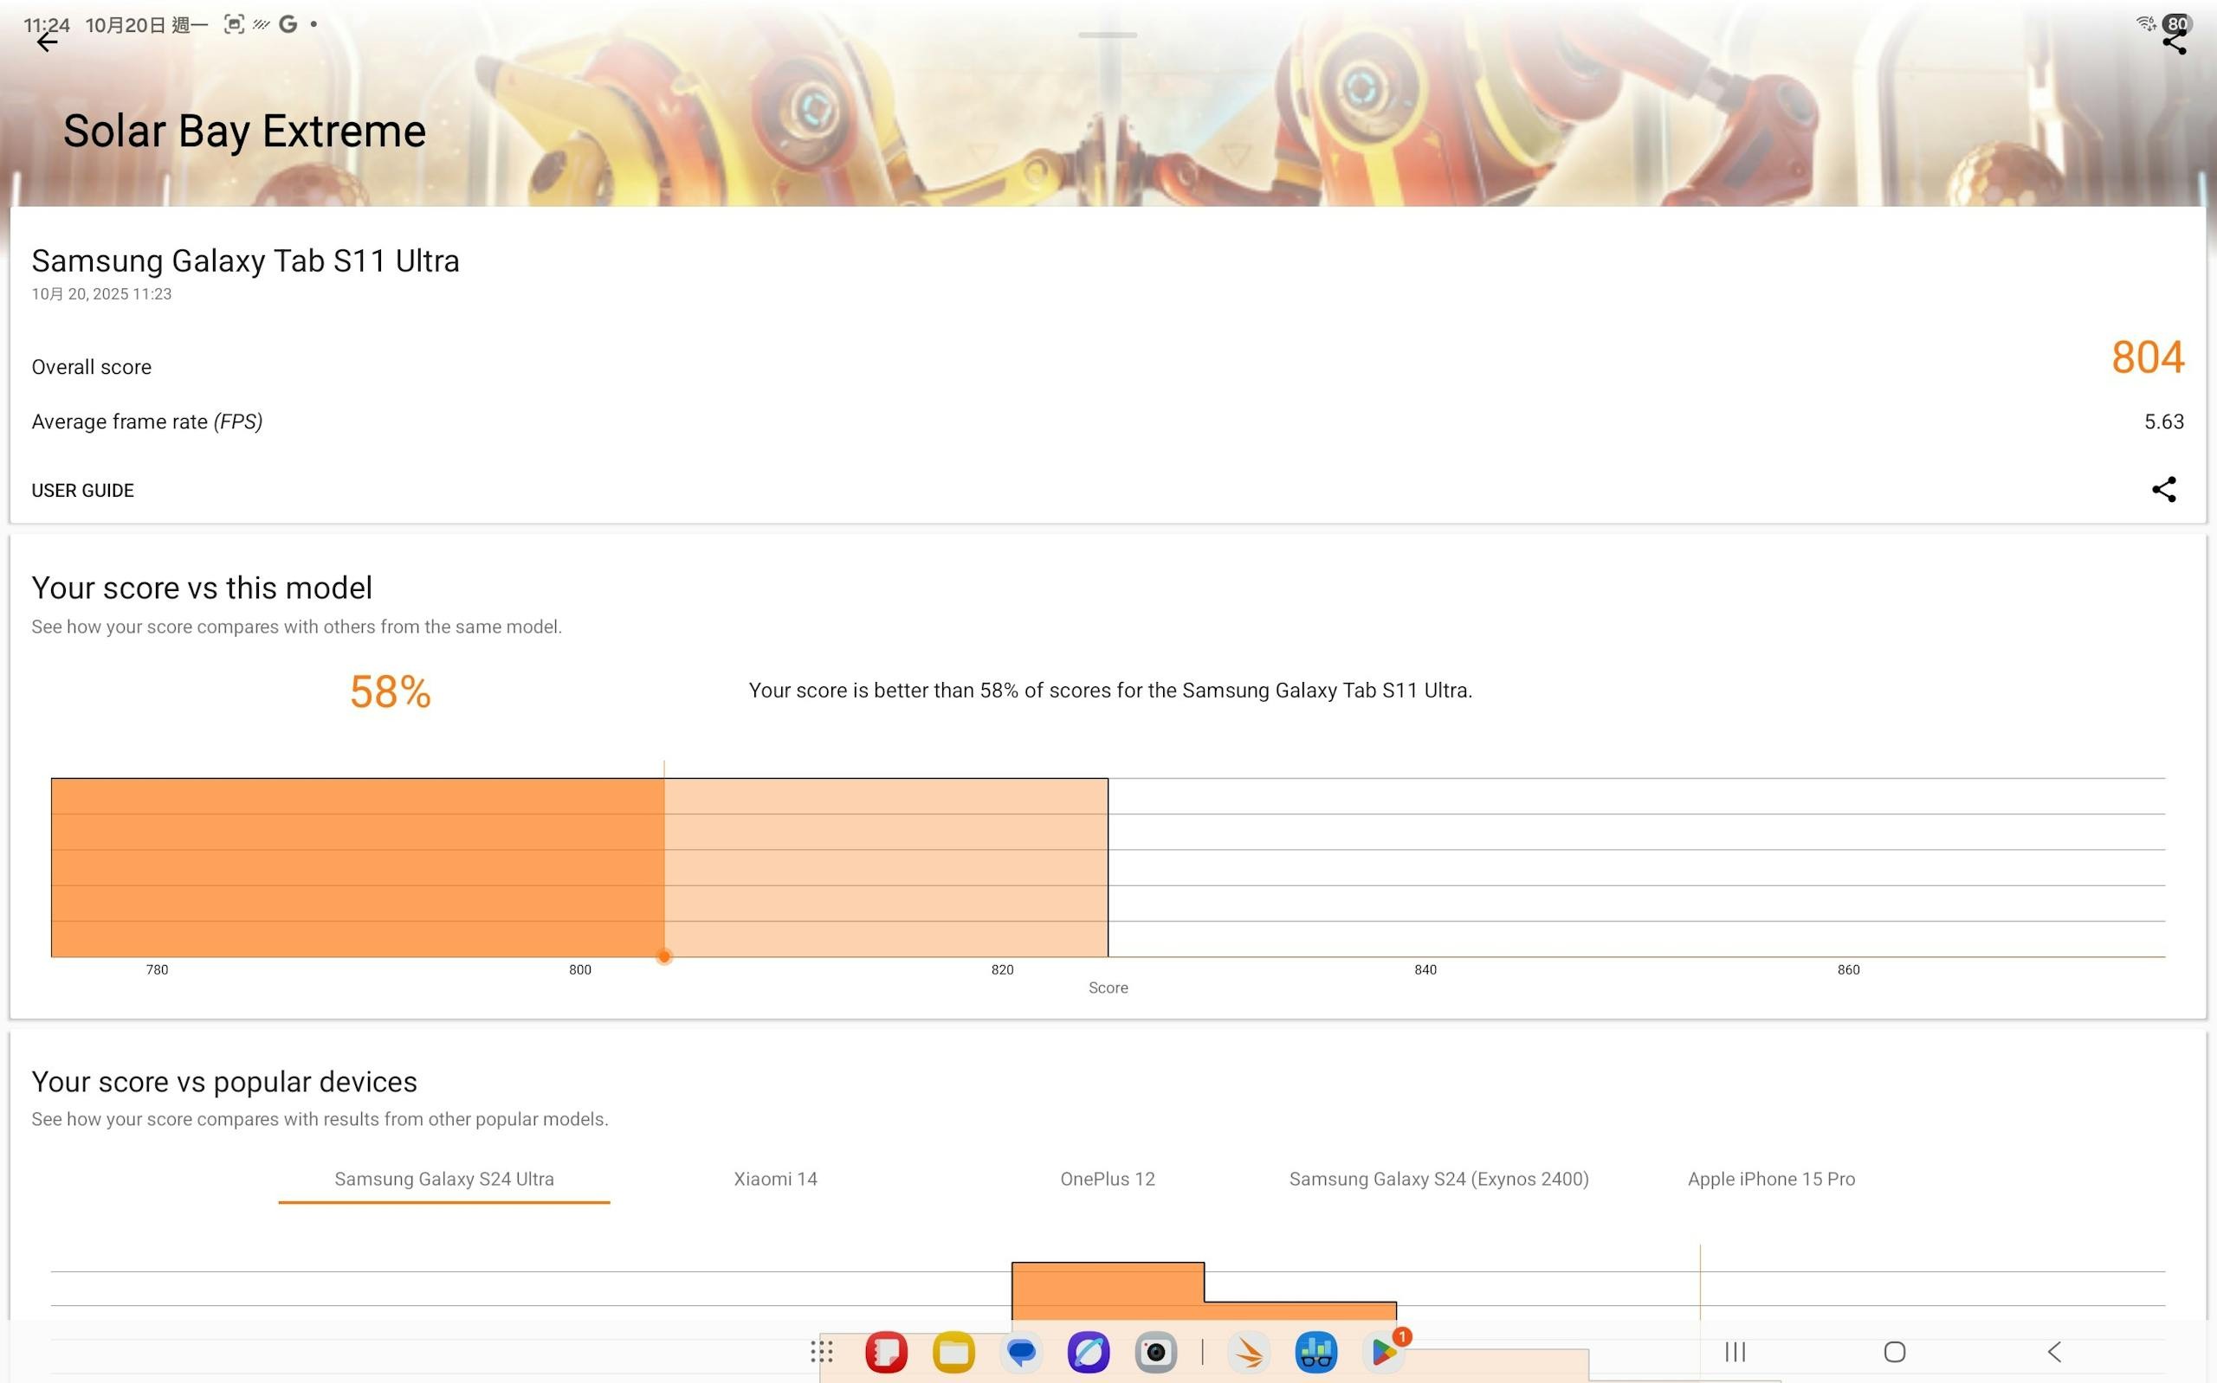2217x1383 pixels.
Task: Open Samsung Notes from the taskbar
Action: pyautogui.click(x=886, y=1352)
